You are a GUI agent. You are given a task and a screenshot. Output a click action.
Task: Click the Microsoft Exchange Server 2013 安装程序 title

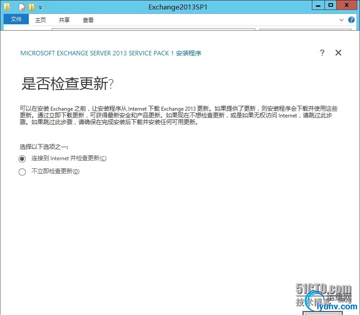[111, 53]
